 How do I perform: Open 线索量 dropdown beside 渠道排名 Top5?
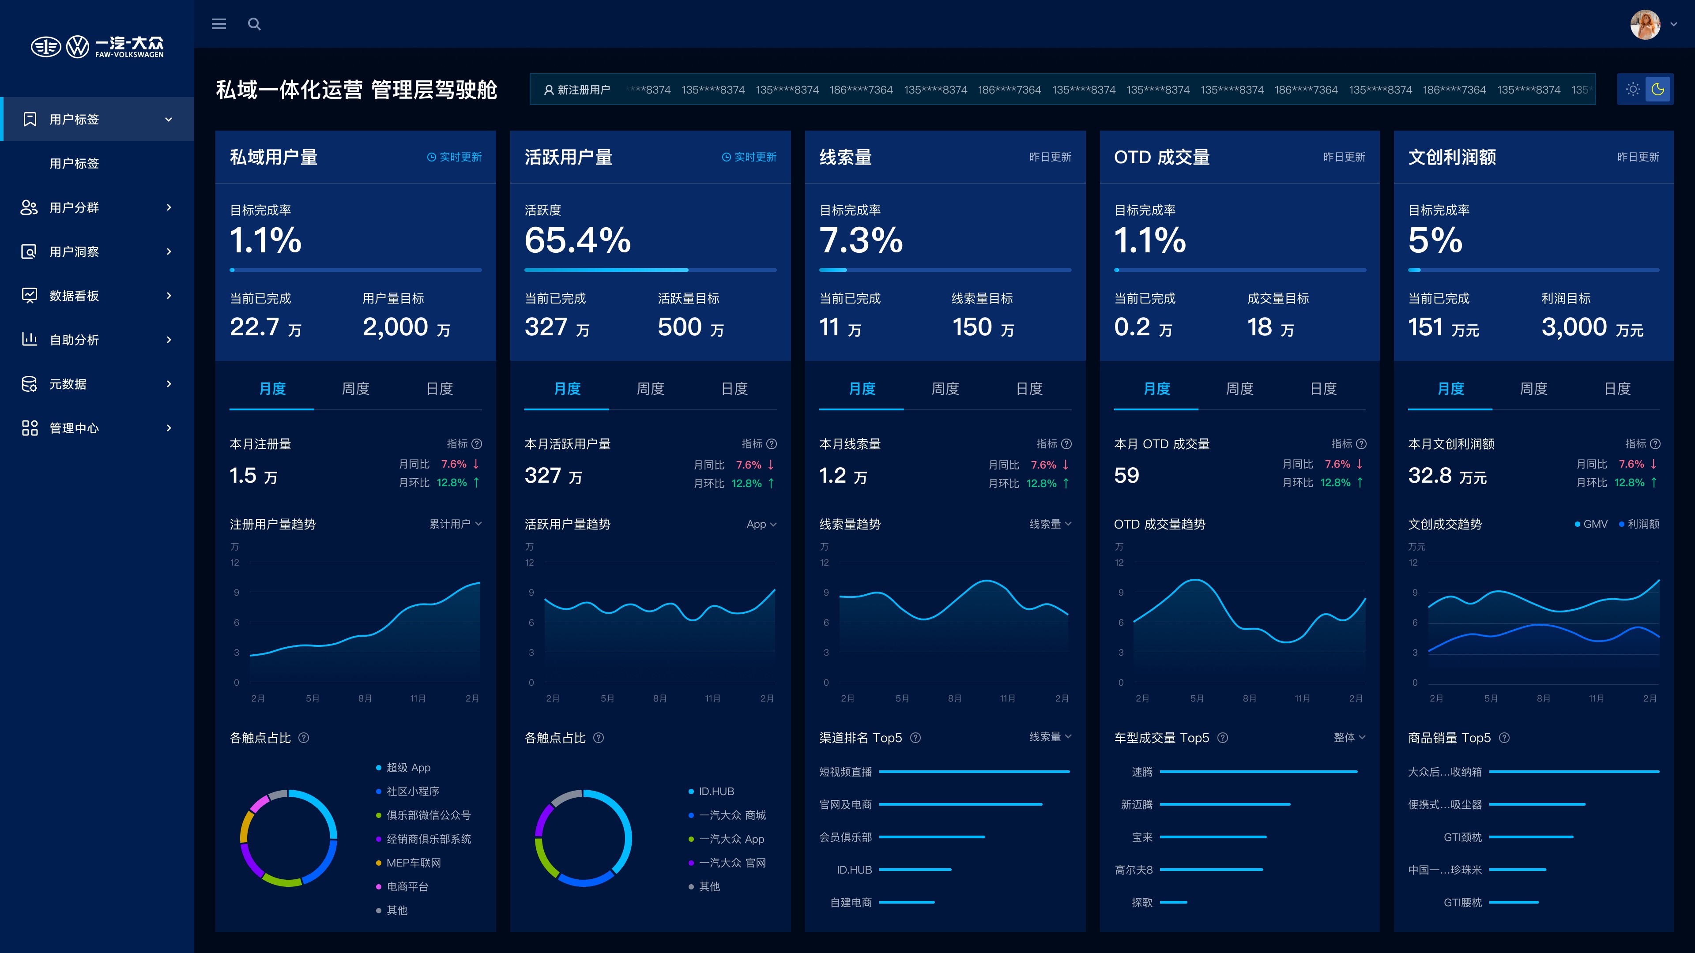1051,737
